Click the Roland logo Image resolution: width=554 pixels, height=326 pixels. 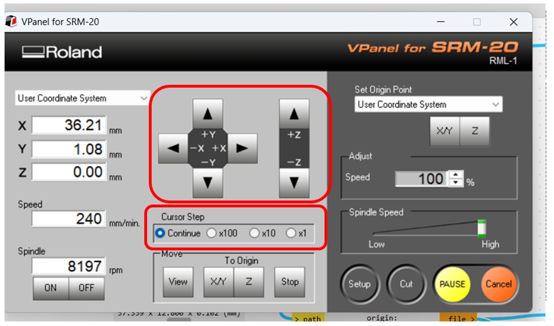coord(62,52)
